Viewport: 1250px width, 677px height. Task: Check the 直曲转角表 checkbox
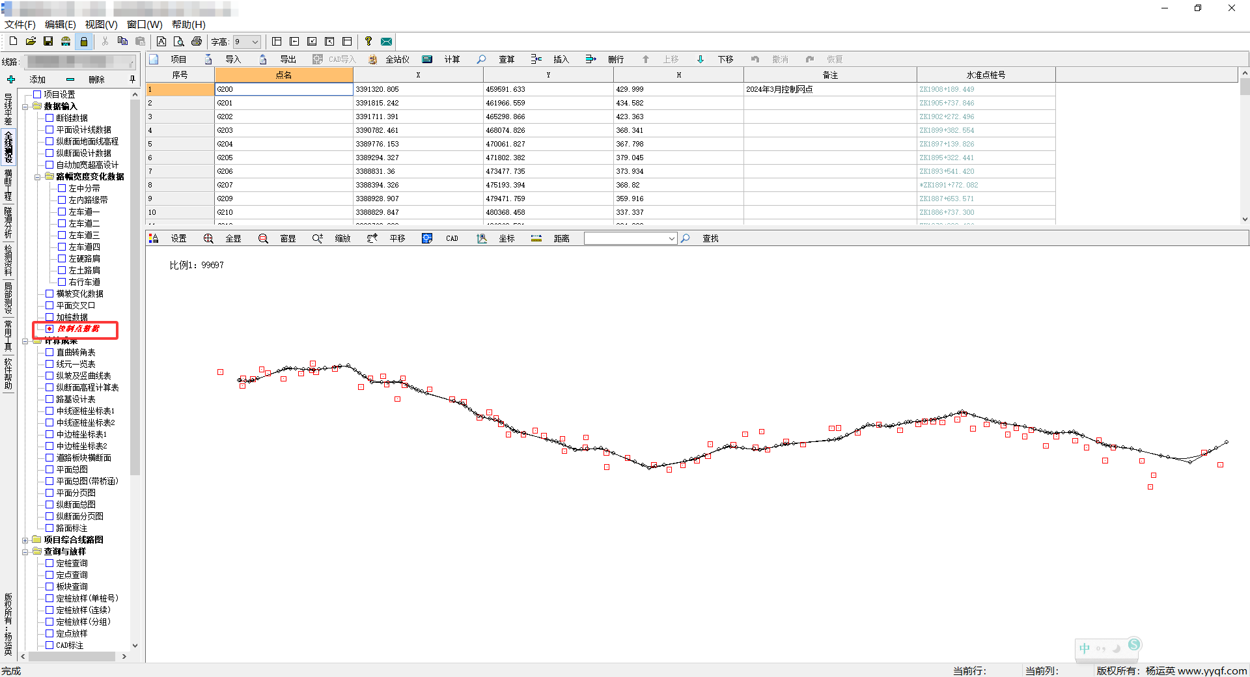tap(49, 352)
